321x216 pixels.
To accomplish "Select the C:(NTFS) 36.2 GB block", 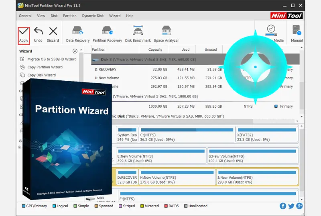I will pyautogui.click(x=187, y=134).
